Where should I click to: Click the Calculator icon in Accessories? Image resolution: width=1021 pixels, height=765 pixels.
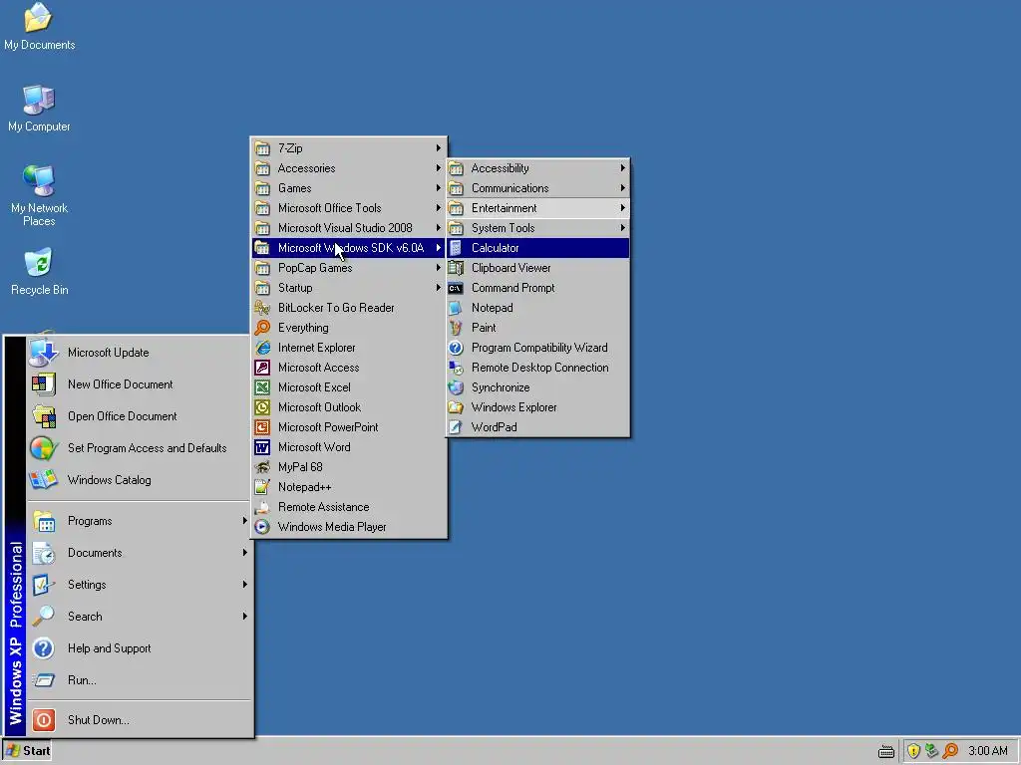tap(456, 248)
